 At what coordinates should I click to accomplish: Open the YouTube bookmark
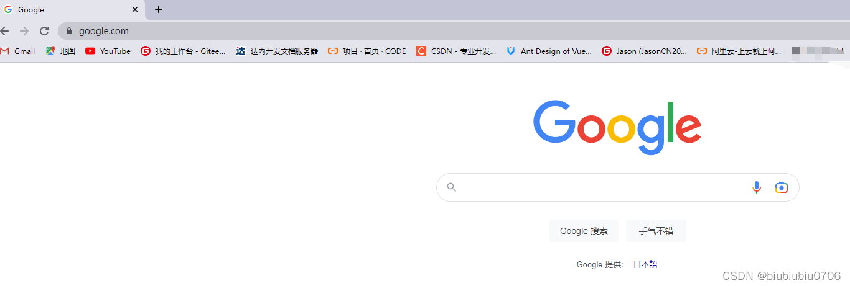pyautogui.click(x=108, y=51)
